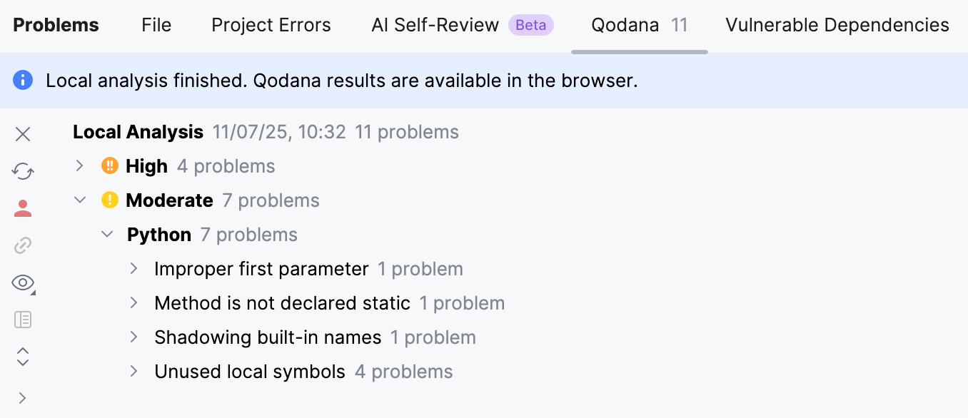
Task: Expand the High problems group
Action: pos(79,165)
